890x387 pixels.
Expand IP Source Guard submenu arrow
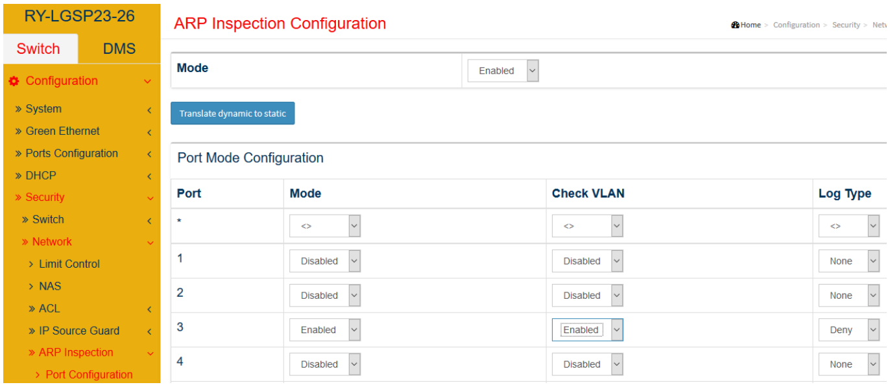click(149, 331)
